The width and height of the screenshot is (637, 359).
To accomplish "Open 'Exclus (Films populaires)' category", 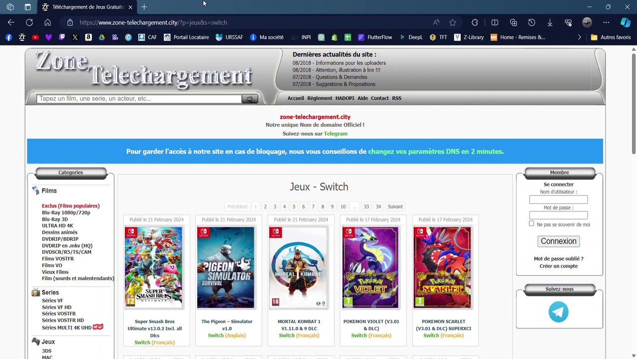I will click(70, 206).
